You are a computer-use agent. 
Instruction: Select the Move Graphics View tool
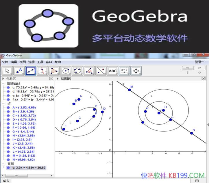pos(136,71)
